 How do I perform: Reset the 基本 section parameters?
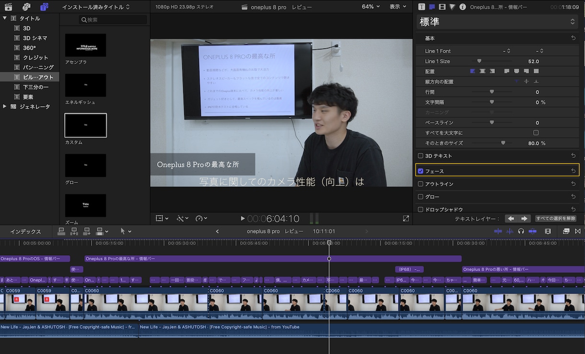(x=573, y=38)
